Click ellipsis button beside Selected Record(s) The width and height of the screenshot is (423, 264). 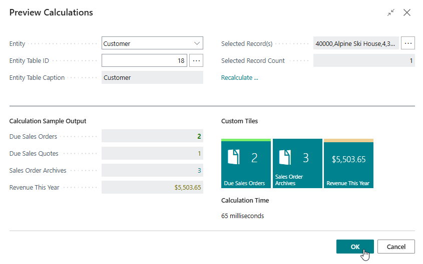point(408,43)
